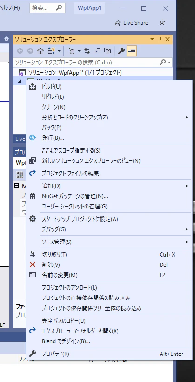Click the forward arrow in Solution Explorer toolbar
195x382 pixels.
pyautogui.click(x=30, y=51)
